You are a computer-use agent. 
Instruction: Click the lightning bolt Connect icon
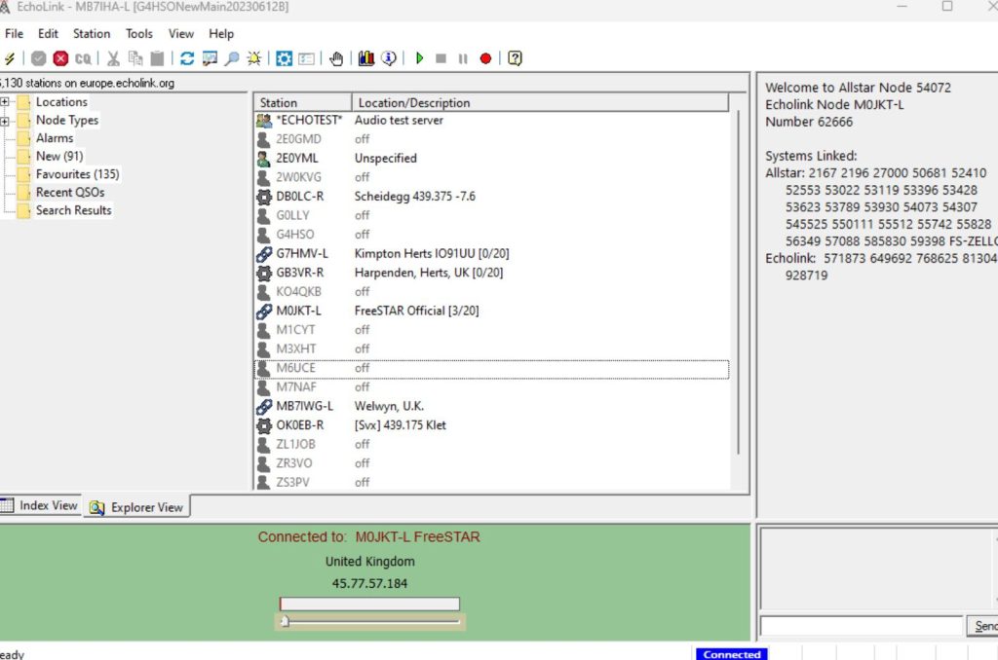tap(9, 58)
